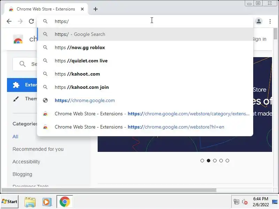Choose the Accessibility category

pos(26,162)
